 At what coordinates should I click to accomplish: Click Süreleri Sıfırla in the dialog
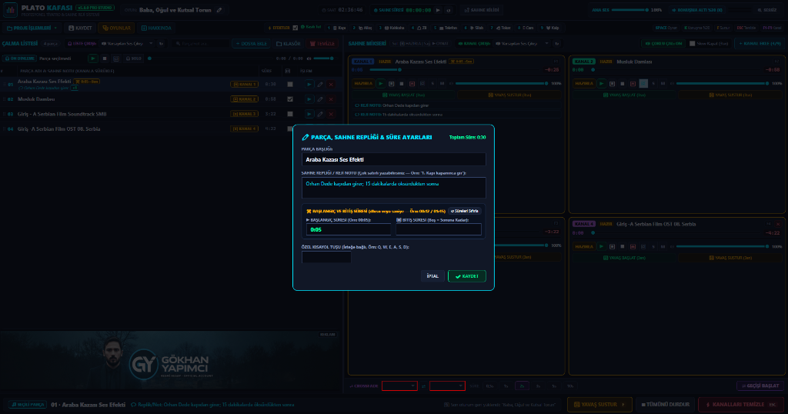[x=464, y=211]
